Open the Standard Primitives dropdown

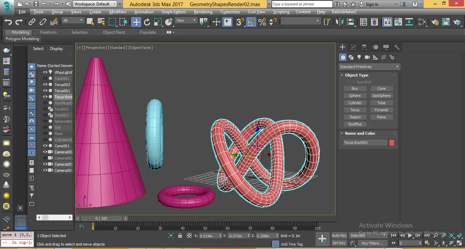pyautogui.click(x=369, y=67)
